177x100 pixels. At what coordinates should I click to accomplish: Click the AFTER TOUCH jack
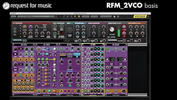30,33
